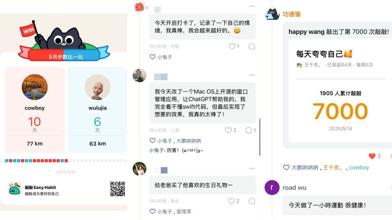The width and height of the screenshot is (392, 220).
Task: Open road wu's purple avatar
Action: (272, 188)
